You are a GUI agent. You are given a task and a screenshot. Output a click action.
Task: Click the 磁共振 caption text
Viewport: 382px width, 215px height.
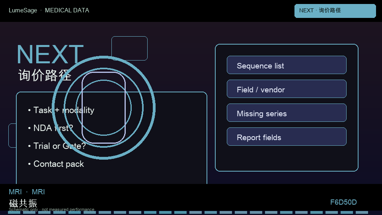point(23,203)
